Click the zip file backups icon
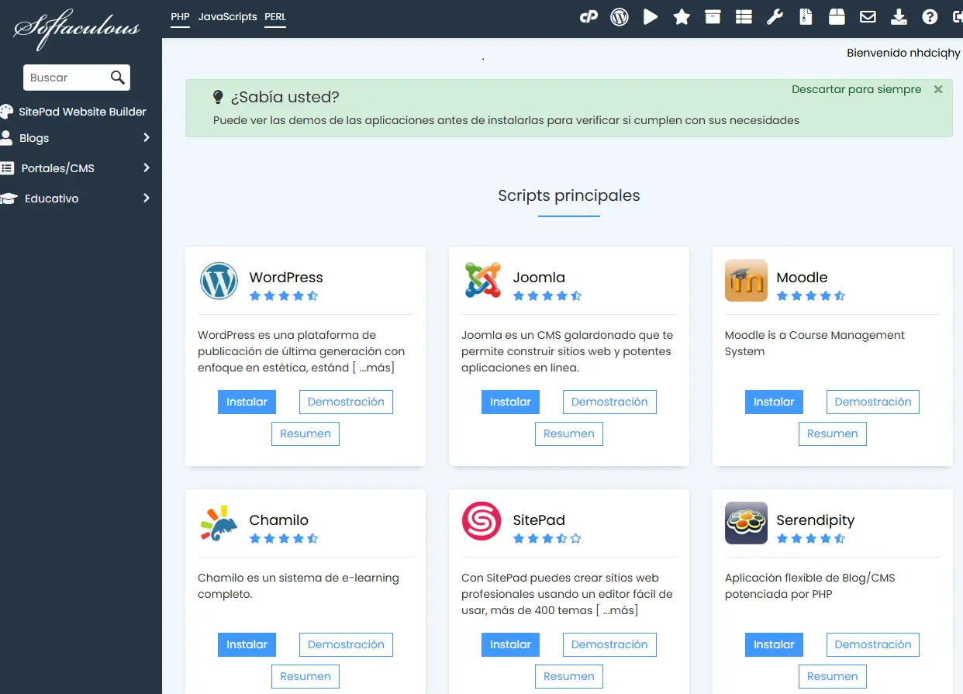The width and height of the screenshot is (963, 694). (806, 16)
